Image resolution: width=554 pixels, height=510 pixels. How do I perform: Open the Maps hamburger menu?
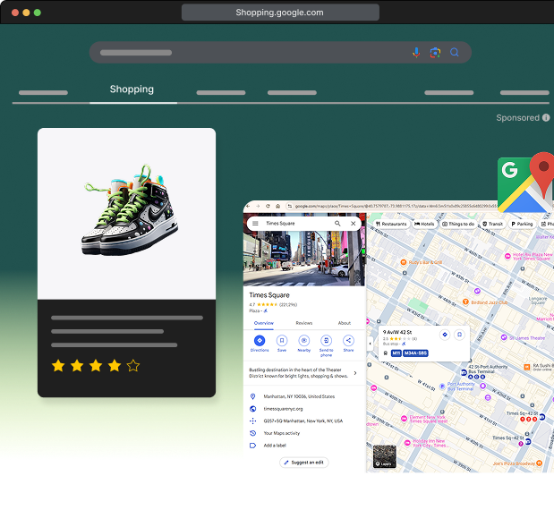click(x=255, y=223)
